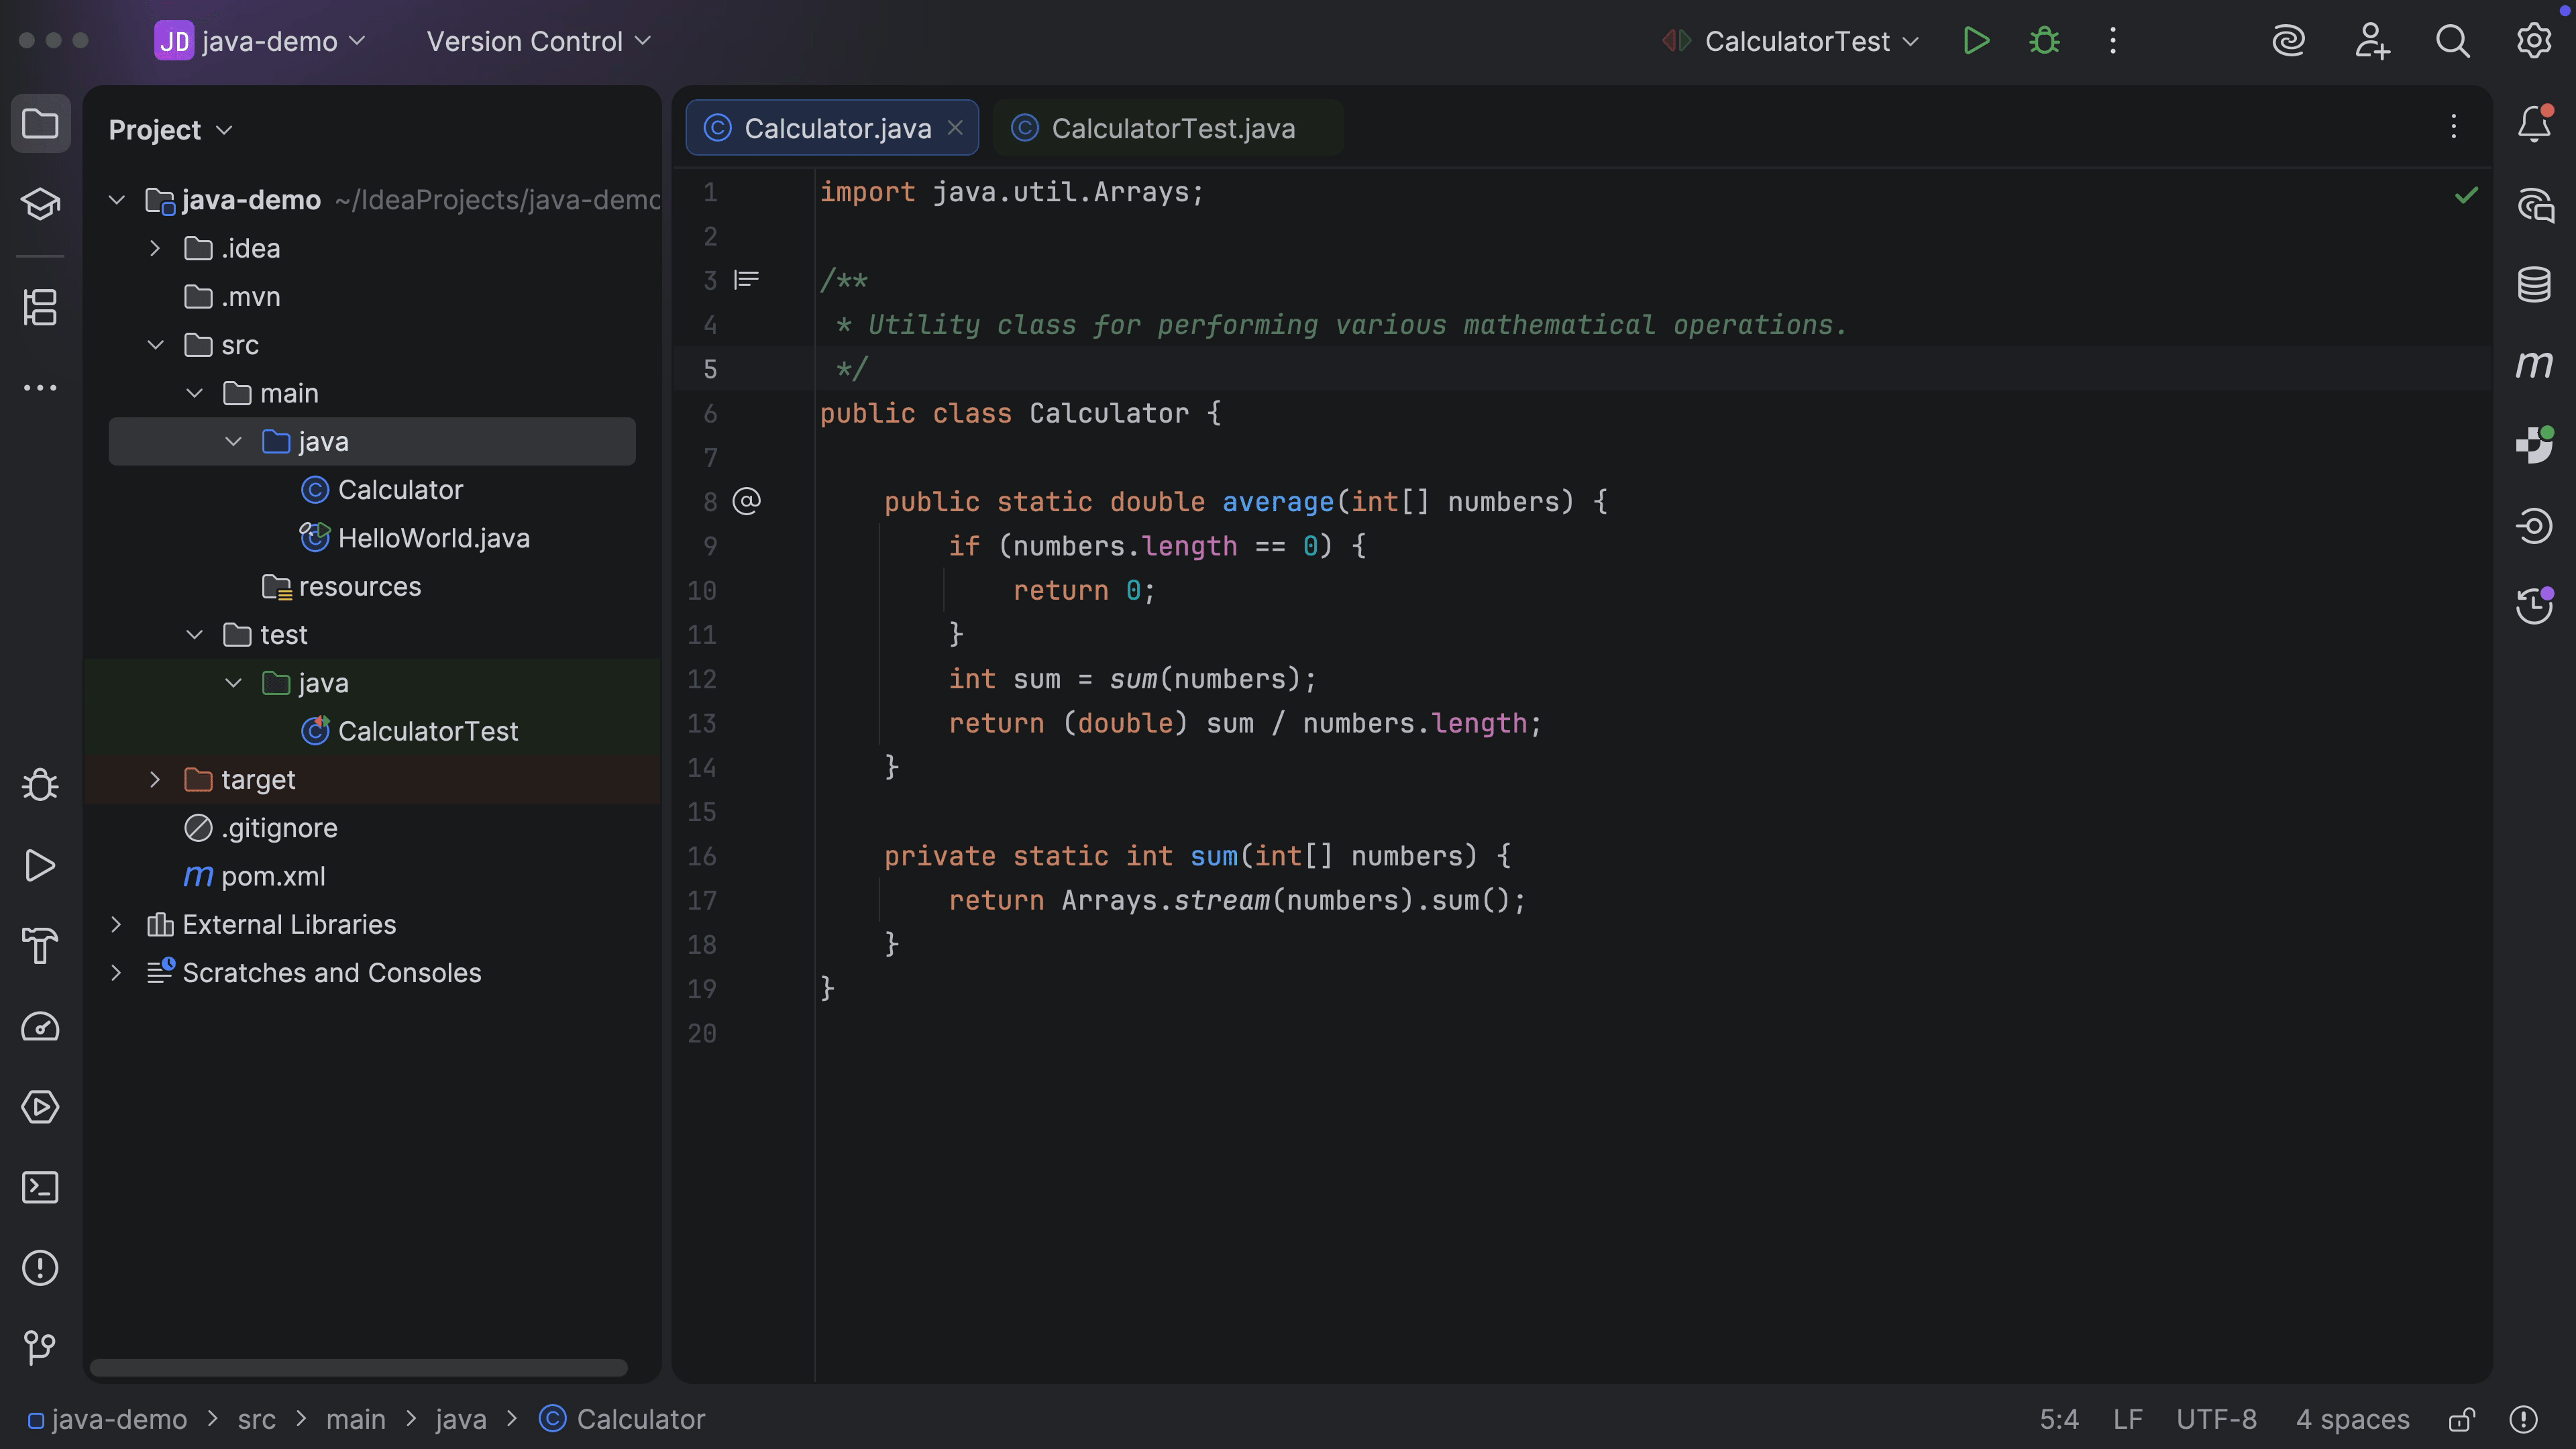
Task: Toggle the Project tool window folder icon
Action: click(x=40, y=124)
